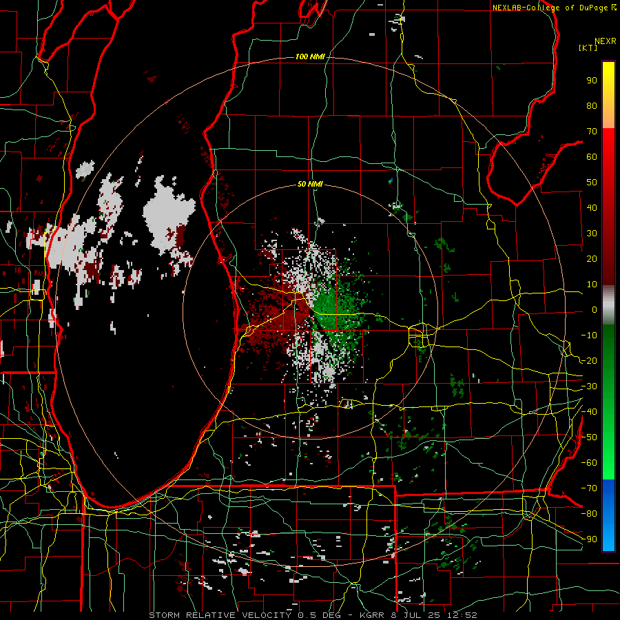Click the 80 value on the velocity scale

tap(592, 106)
